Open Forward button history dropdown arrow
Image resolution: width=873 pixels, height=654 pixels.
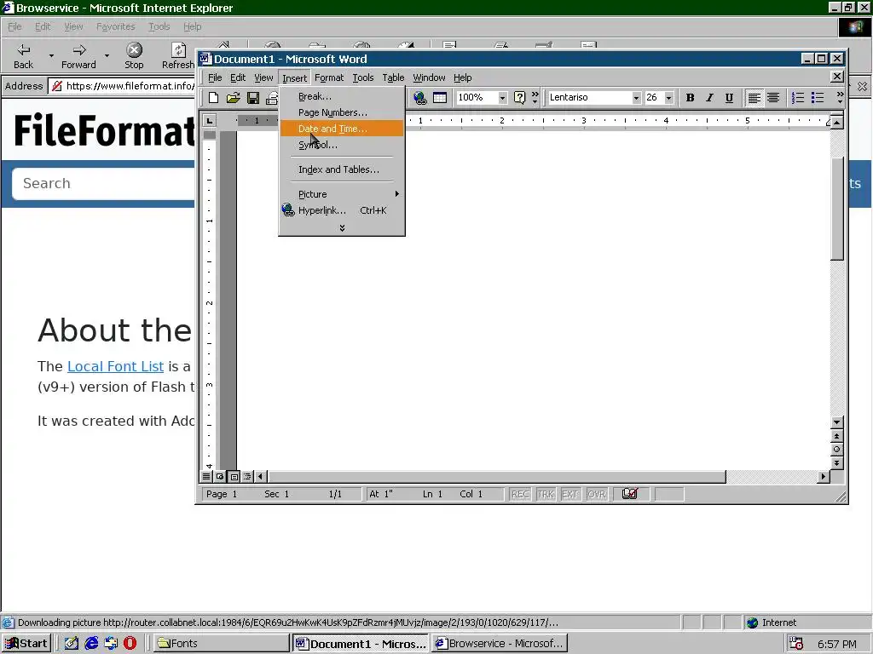(x=107, y=56)
